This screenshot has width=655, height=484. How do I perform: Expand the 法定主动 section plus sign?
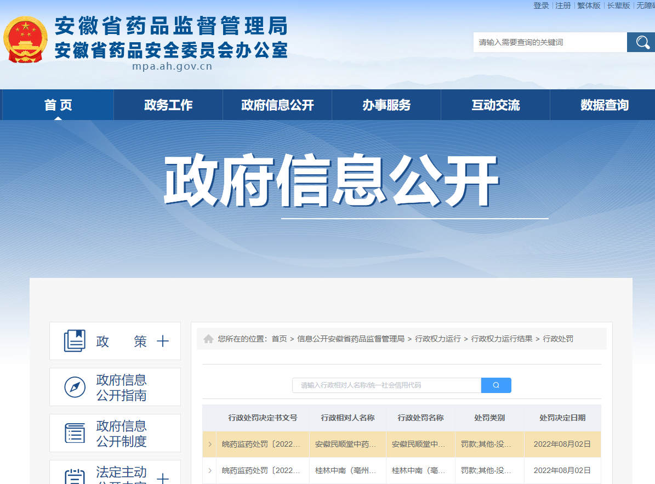163,479
